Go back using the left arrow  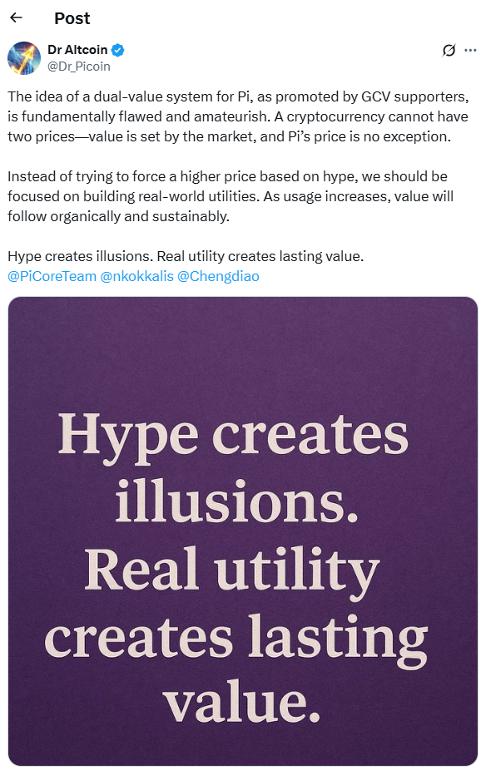[x=16, y=17]
